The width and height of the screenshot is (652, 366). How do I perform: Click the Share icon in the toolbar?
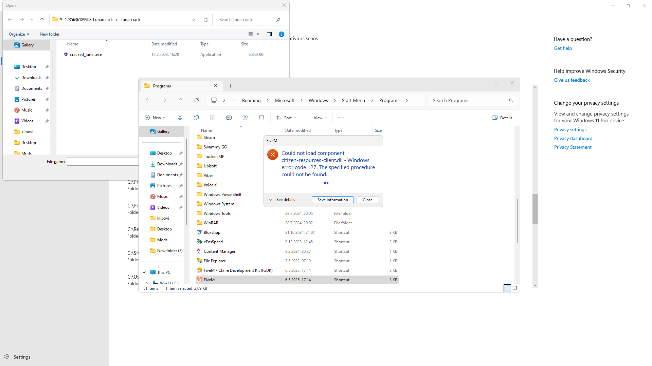click(245, 118)
